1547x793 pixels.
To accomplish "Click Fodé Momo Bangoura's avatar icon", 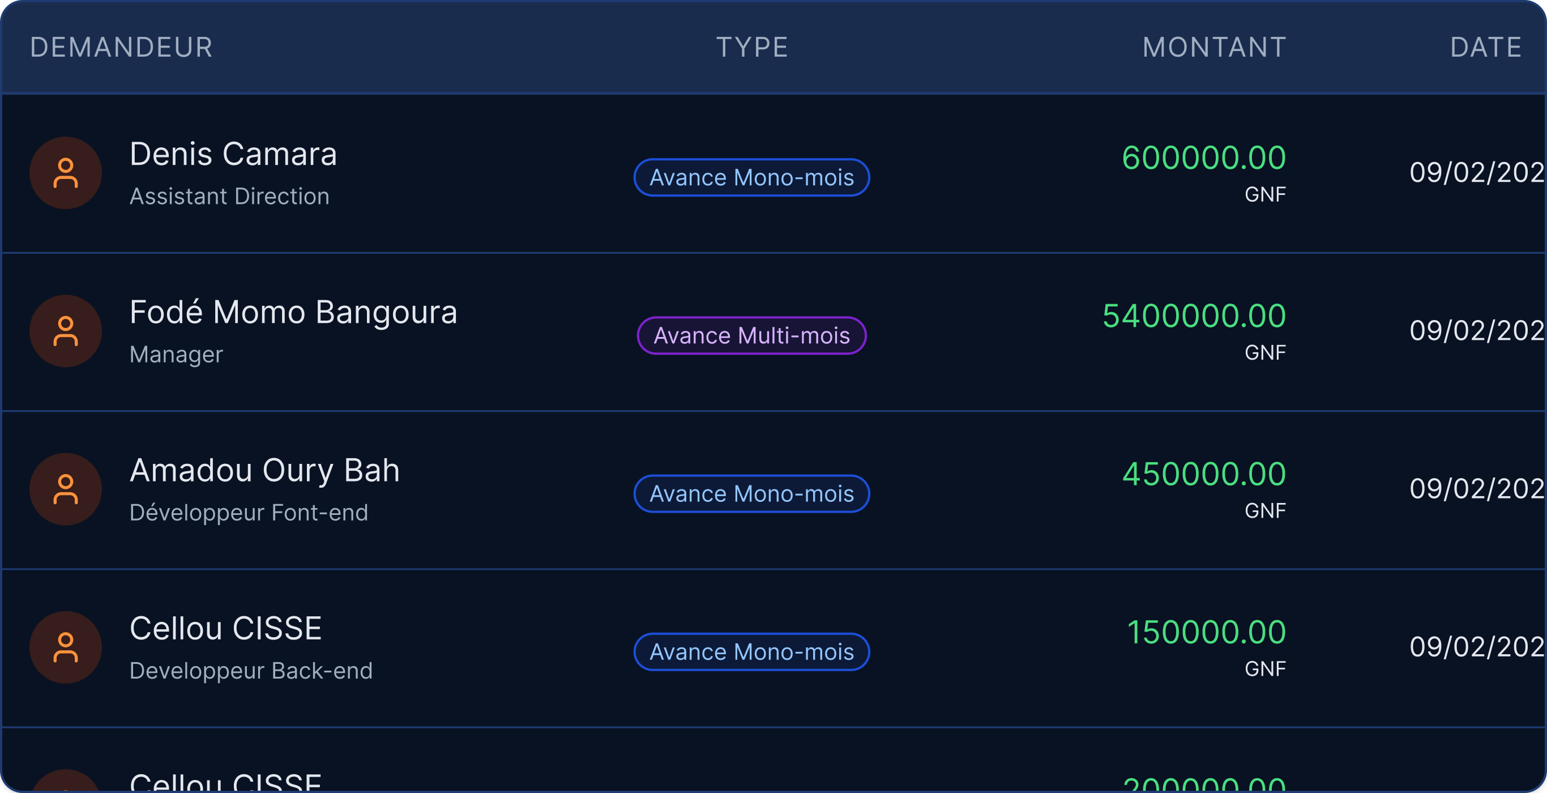I will 66,331.
